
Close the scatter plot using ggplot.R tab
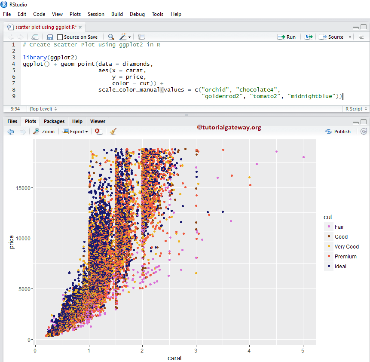tap(80, 27)
